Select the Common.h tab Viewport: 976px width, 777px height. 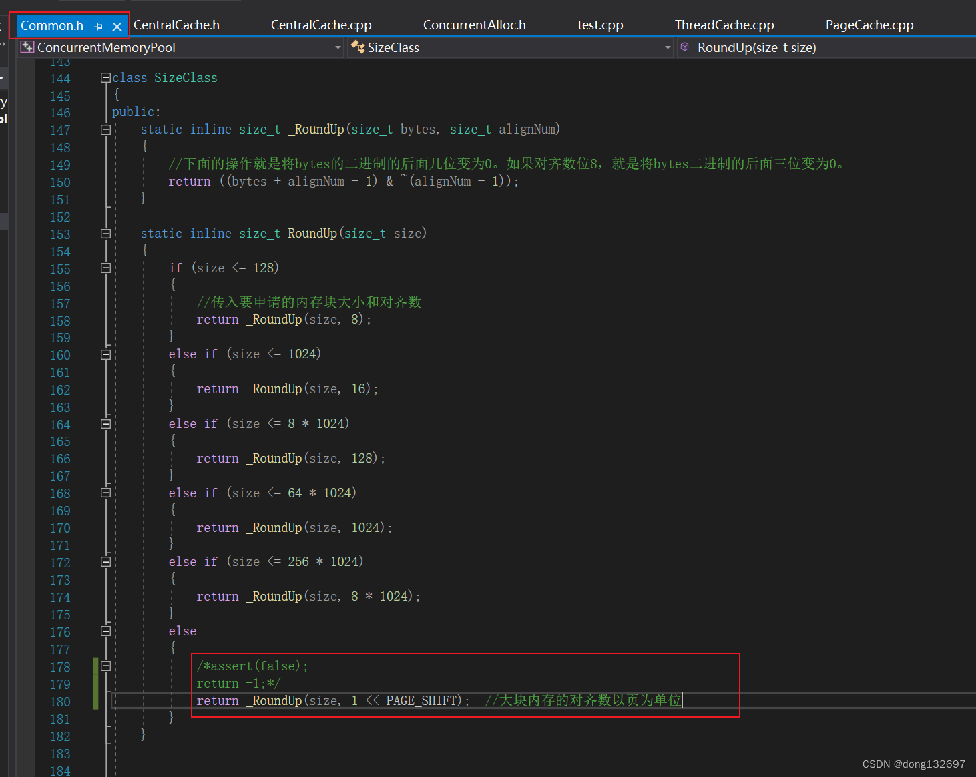click(x=52, y=25)
